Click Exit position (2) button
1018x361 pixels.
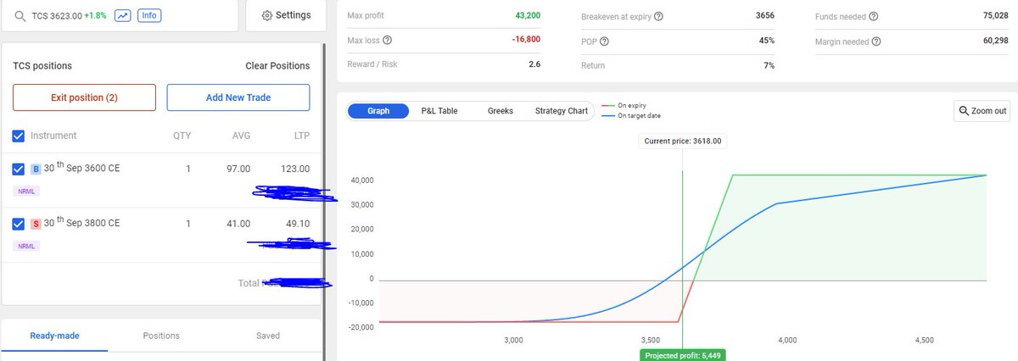pos(84,97)
